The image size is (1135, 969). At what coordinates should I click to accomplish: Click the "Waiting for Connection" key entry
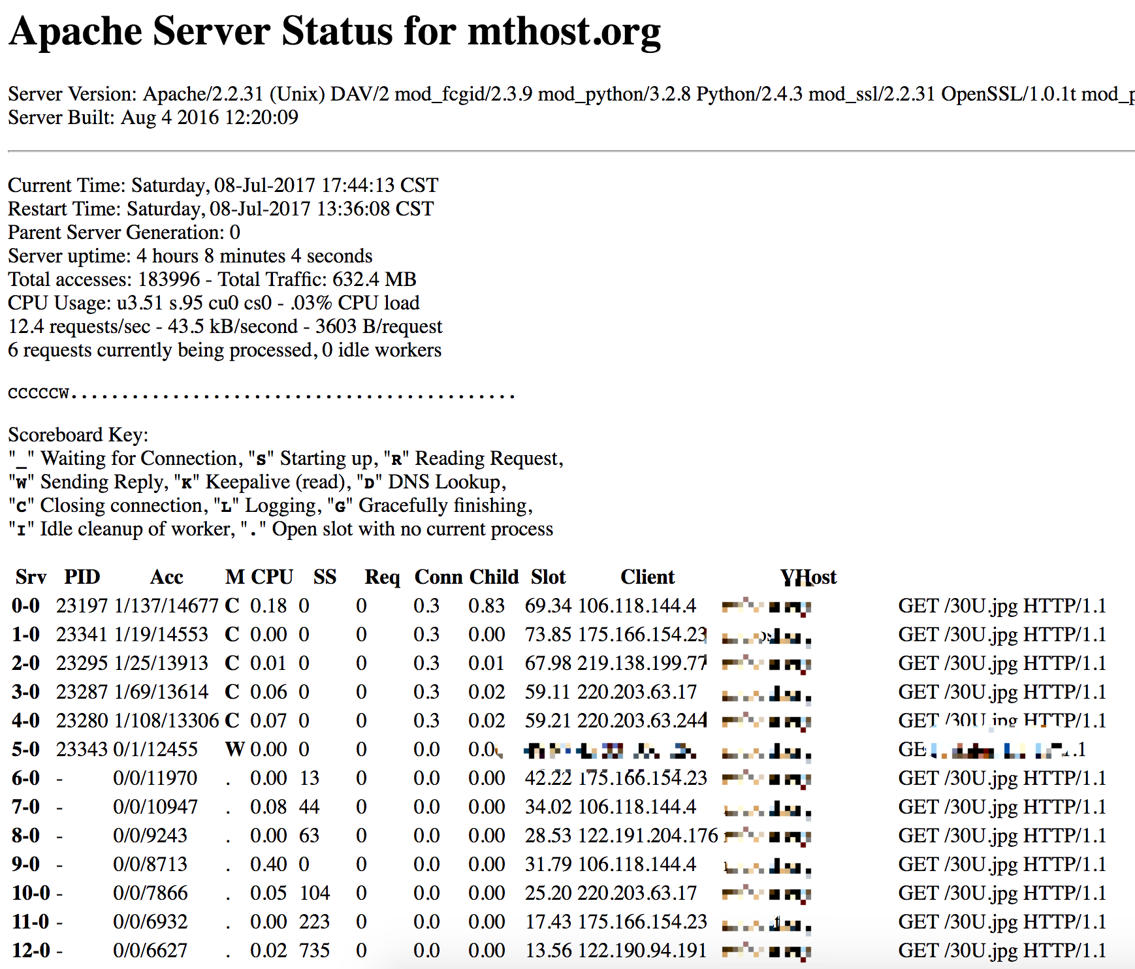tap(125, 458)
